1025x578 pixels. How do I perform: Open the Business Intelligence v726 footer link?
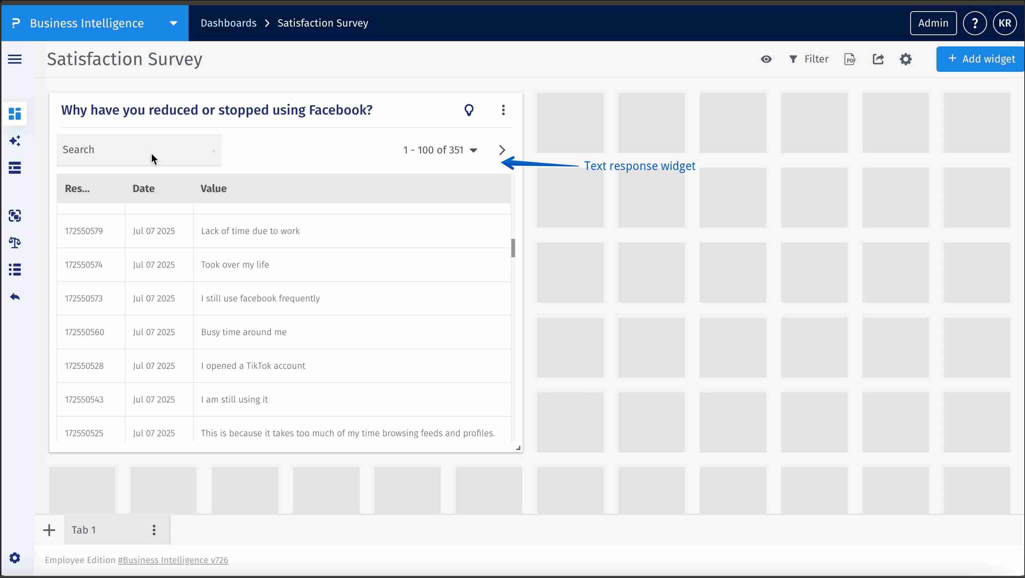click(x=172, y=560)
